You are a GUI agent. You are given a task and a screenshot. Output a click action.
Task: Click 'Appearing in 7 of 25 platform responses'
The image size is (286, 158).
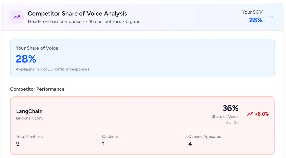click(52, 69)
